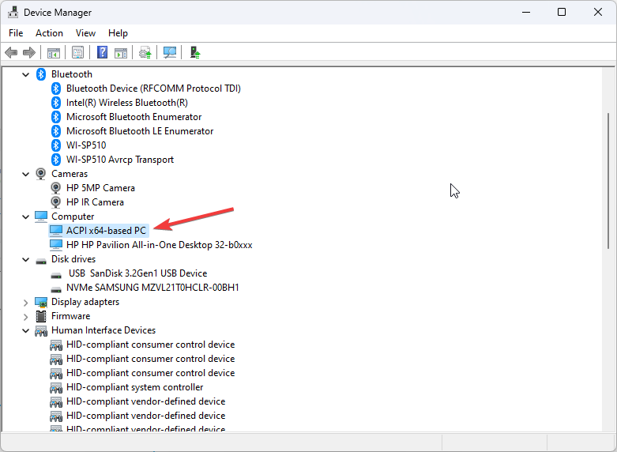Click drive icon beside NVMe SAMSUNG
This screenshot has width=617, height=452.
56,288
